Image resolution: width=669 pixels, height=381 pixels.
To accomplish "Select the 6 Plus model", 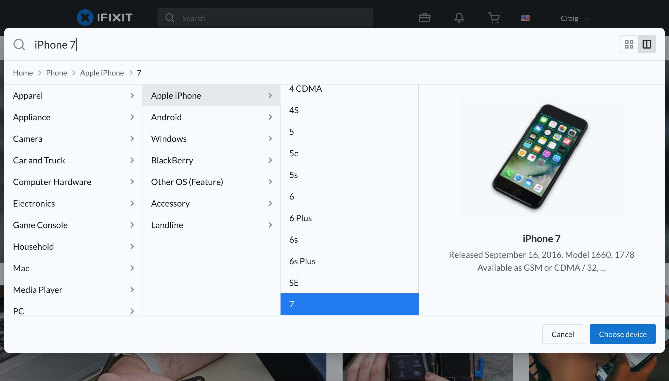I will coord(349,218).
